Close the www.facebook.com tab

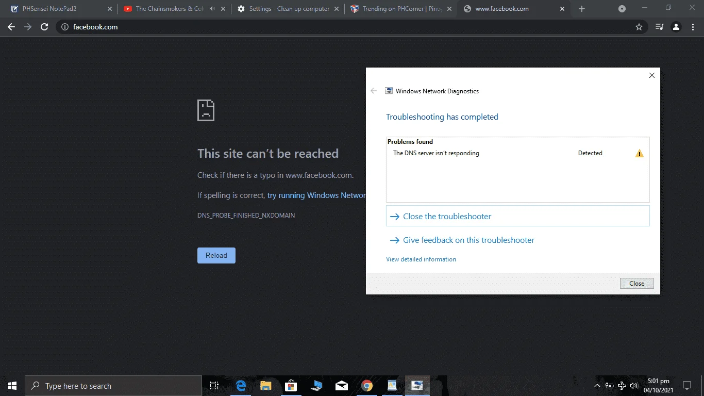coord(562,9)
